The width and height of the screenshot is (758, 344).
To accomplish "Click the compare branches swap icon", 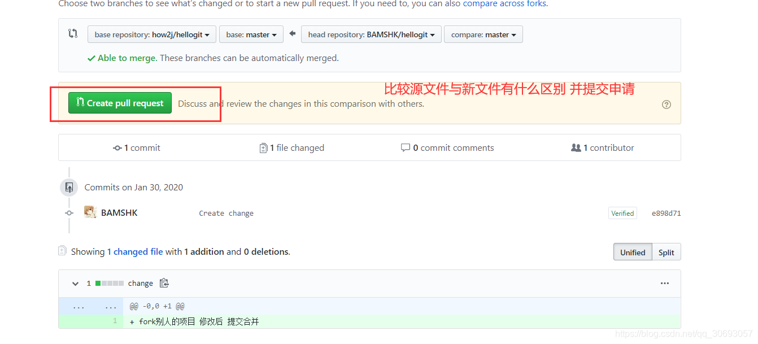I will (x=73, y=33).
